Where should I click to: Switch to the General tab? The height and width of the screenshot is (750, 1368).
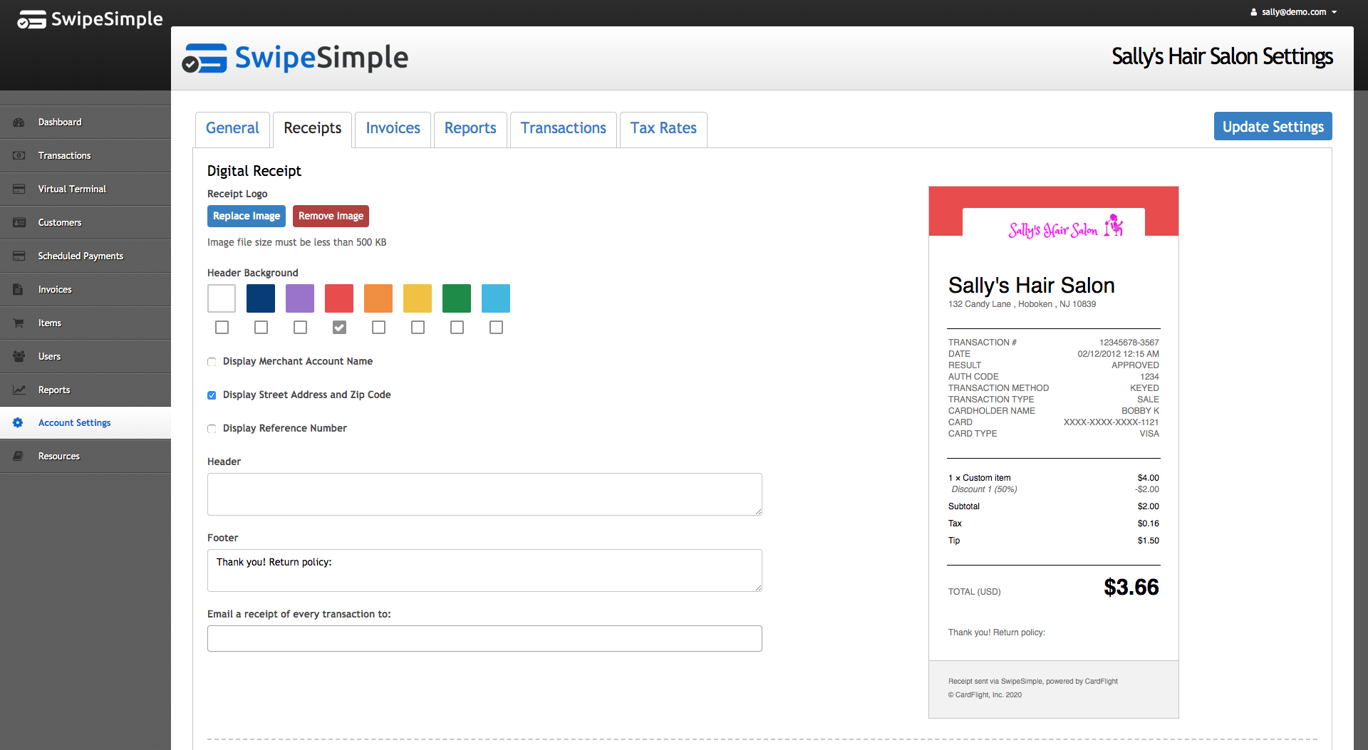click(232, 129)
